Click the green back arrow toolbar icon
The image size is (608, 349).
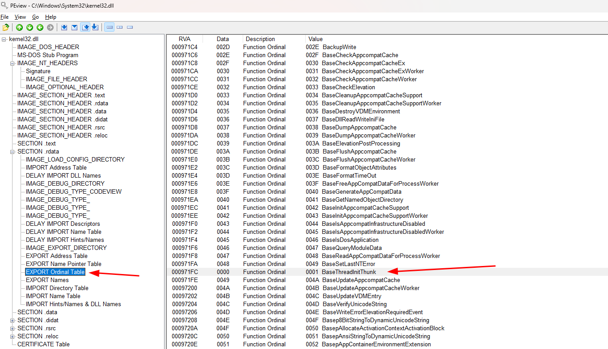coord(40,28)
